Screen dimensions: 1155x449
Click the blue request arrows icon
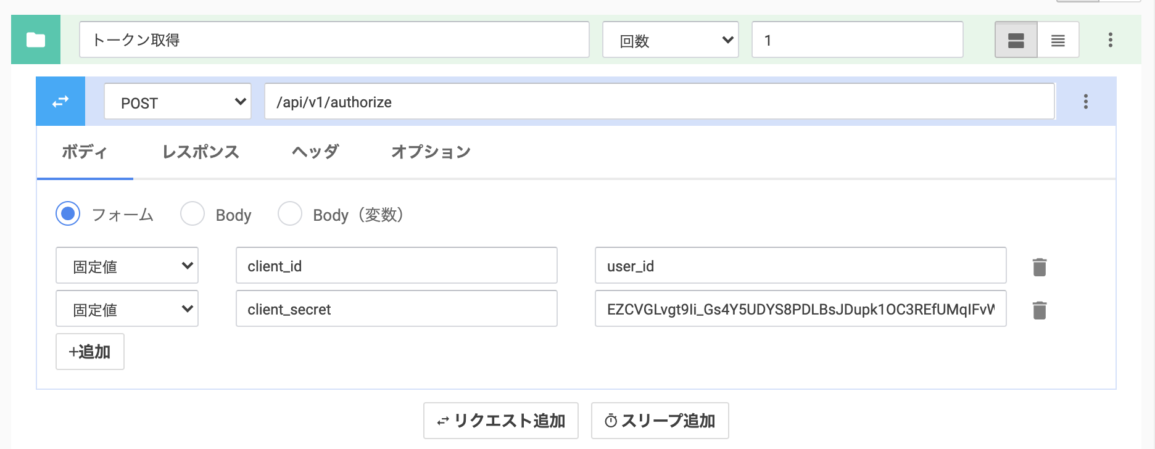(60, 102)
